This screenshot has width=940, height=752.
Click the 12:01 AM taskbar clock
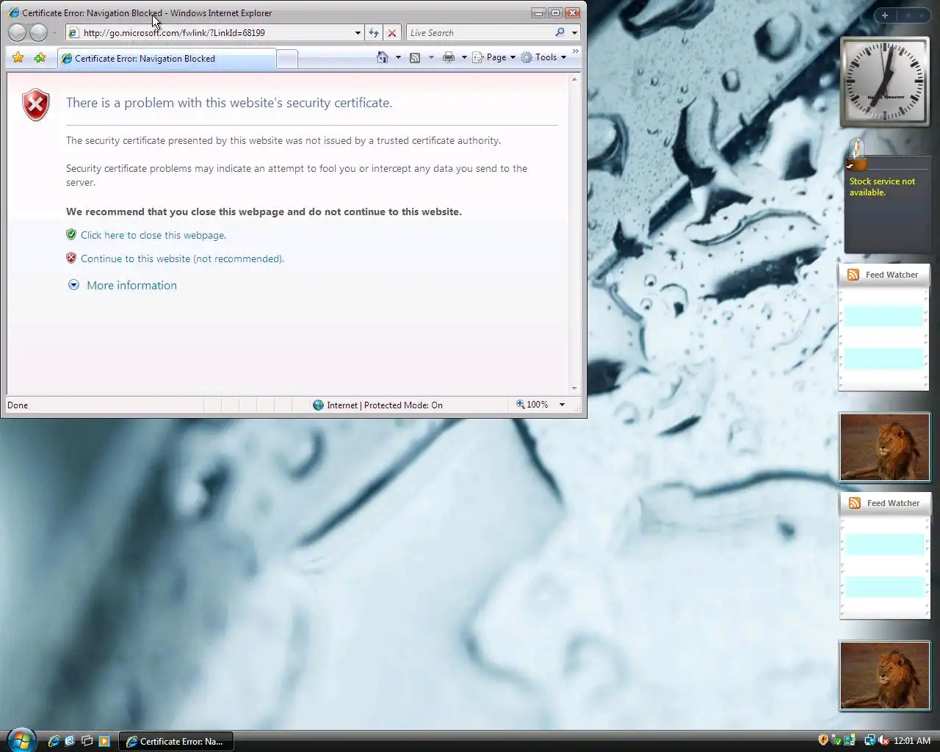(912, 741)
